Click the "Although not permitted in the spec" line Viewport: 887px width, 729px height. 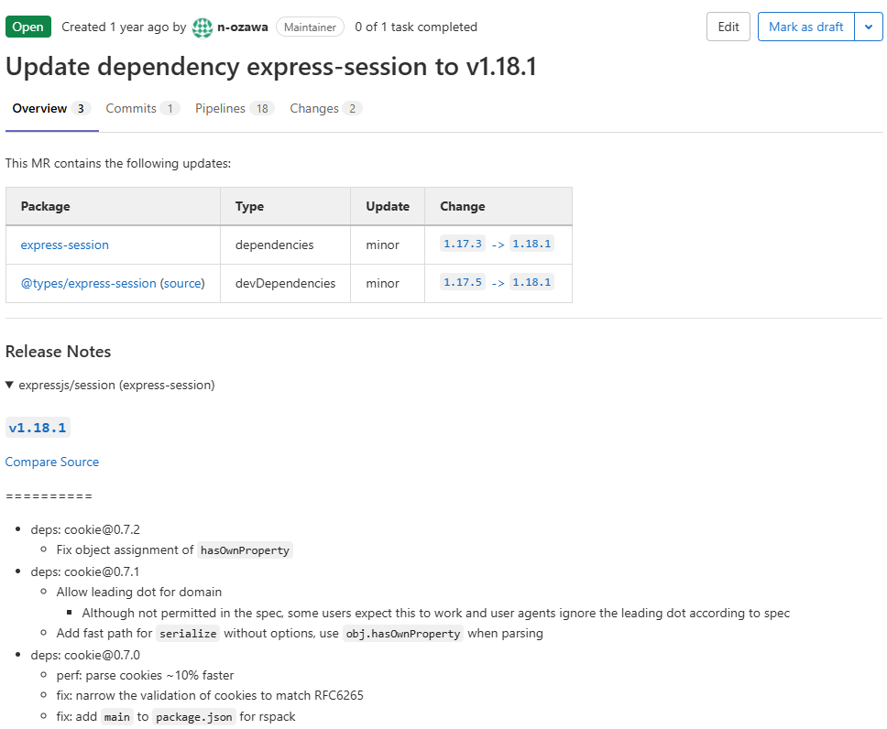point(435,613)
